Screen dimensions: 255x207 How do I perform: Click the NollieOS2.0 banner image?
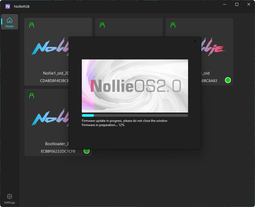135,86
